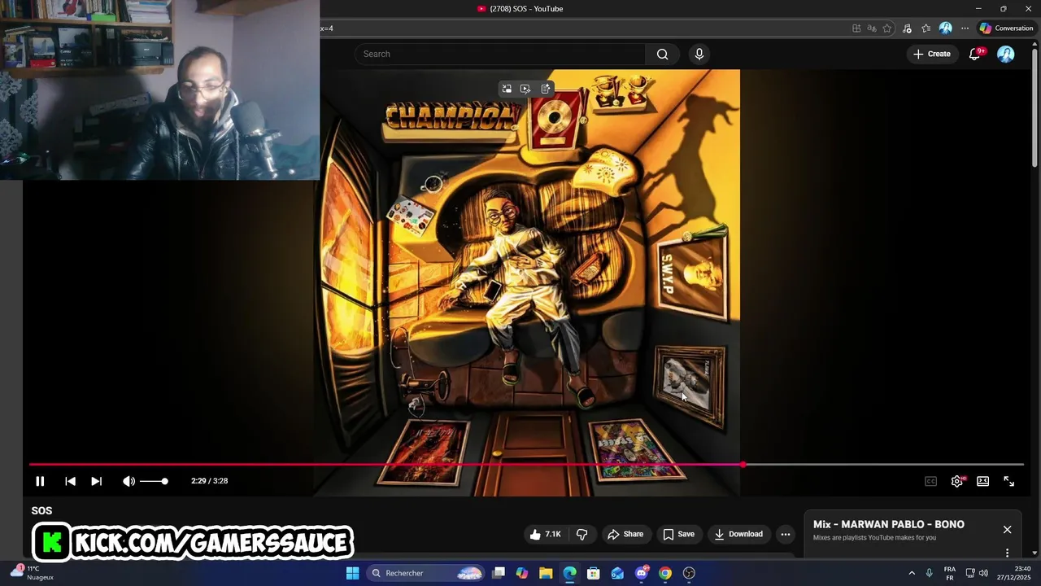
Task: Seek along the red video progress bar
Action: pos(526,465)
